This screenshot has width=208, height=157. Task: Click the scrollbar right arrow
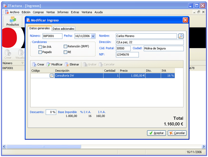204,147
